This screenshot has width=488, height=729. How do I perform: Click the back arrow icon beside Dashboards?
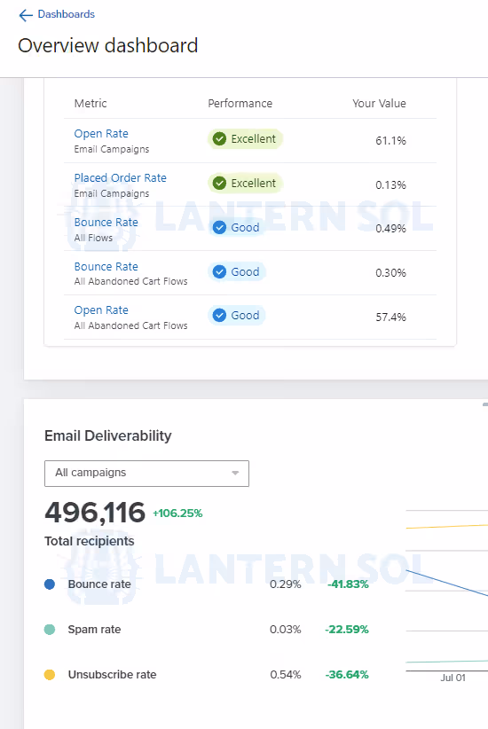point(26,15)
